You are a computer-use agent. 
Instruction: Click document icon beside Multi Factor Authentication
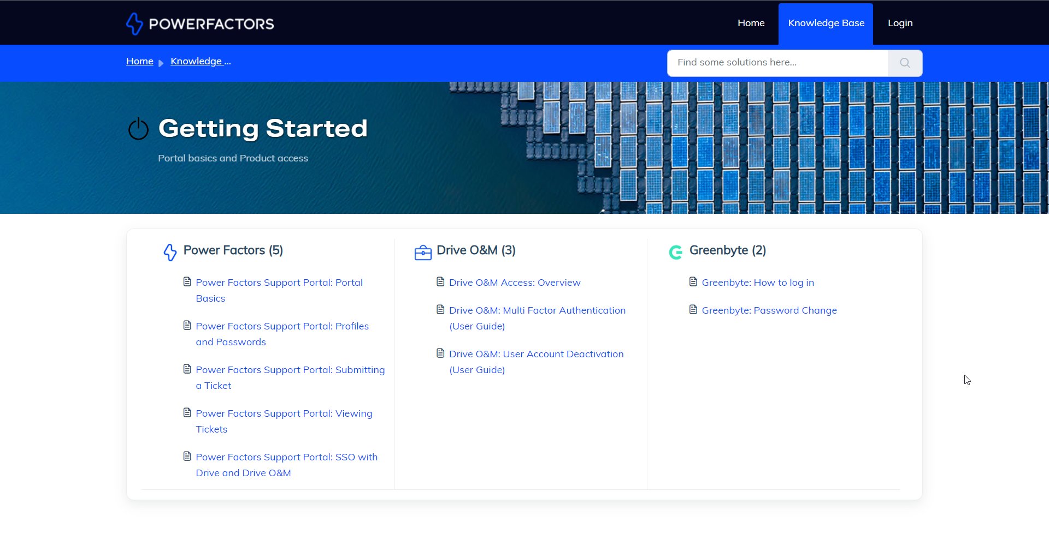point(440,310)
